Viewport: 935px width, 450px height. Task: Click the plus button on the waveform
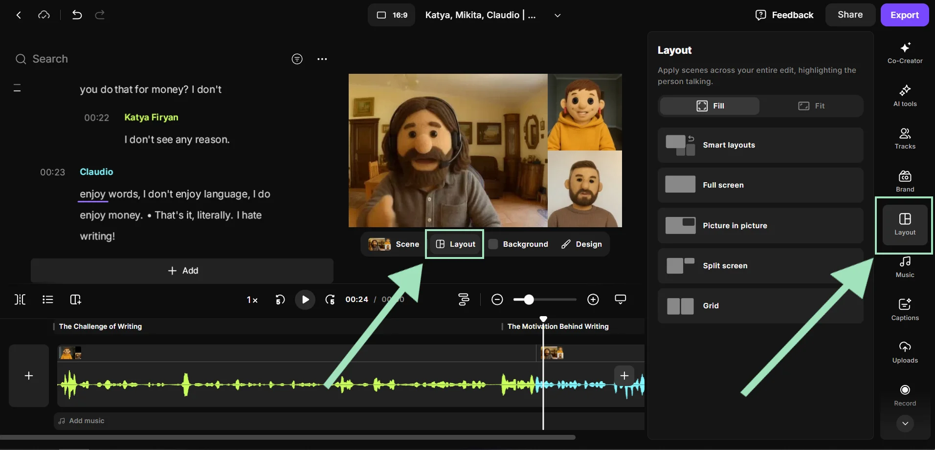(x=624, y=376)
